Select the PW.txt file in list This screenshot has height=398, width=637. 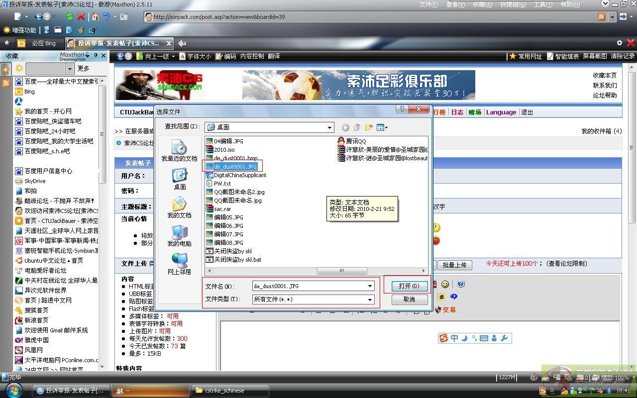point(222,184)
